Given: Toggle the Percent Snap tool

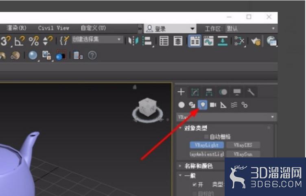Looking at the screenshot, I should click(34, 41).
